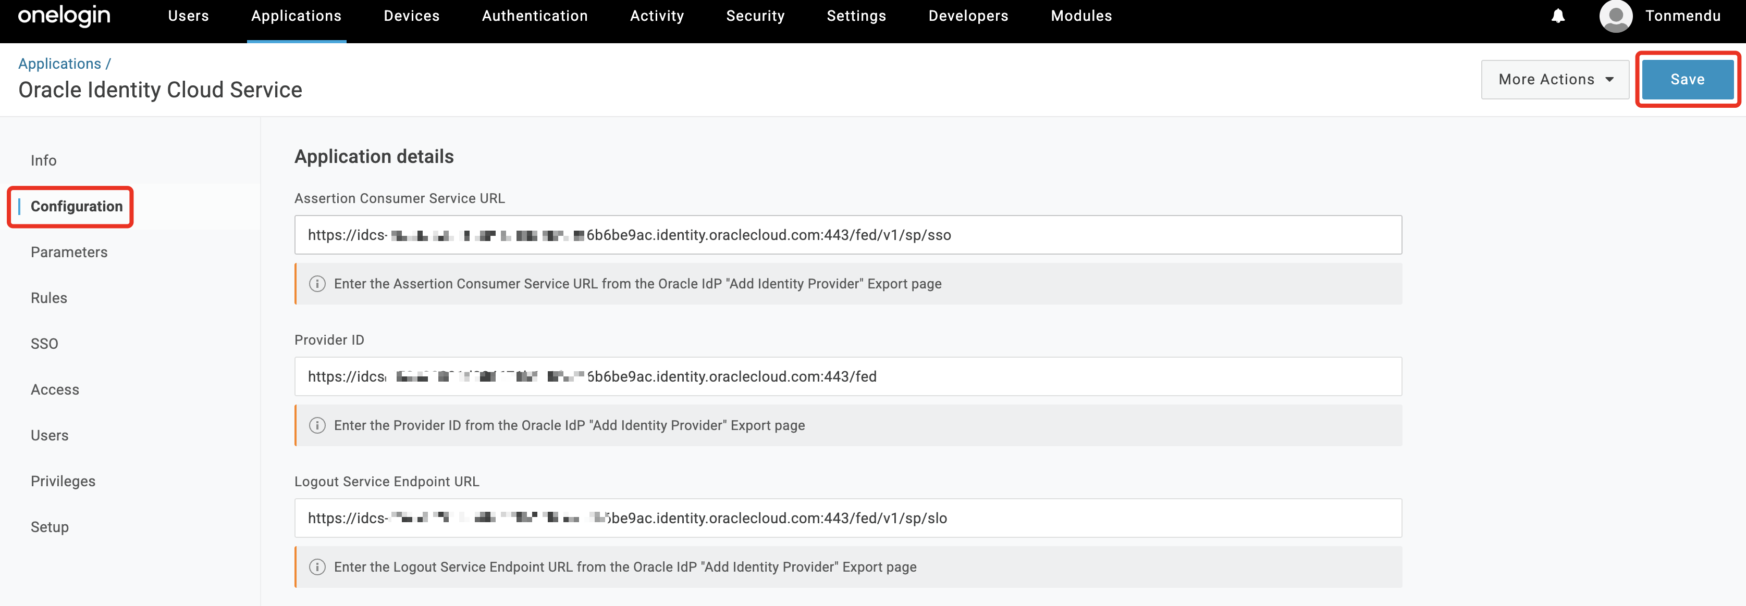Click info icon beside Logout Service hint
Screen dimensions: 1746x606
pos(316,567)
